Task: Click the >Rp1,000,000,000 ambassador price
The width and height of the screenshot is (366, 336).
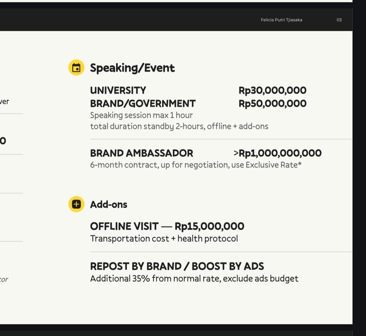Action: [278, 153]
